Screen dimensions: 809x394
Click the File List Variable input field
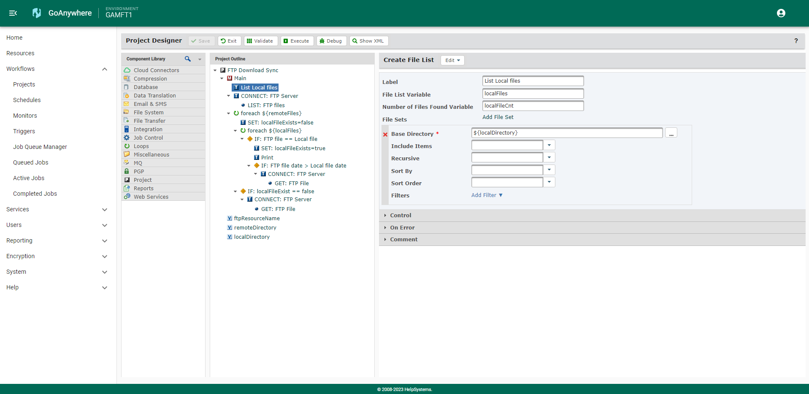[533, 93]
